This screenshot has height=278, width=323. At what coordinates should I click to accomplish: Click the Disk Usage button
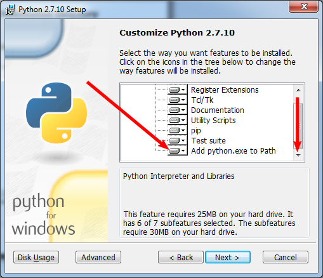click(36, 257)
